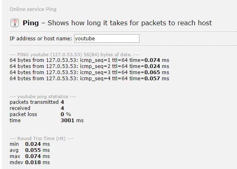The width and height of the screenshot is (237, 169).
Task: Click the IP address or host name field
Action: [x=107, y=38]
